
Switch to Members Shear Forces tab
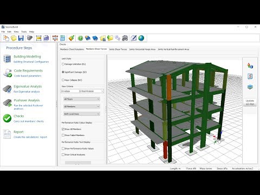[x=96, y=49]
